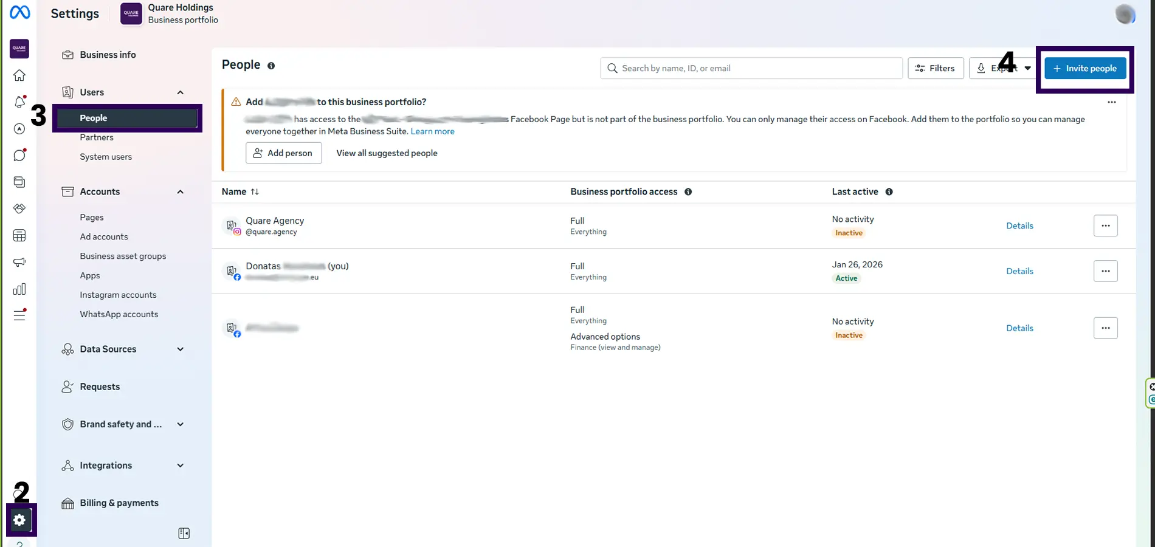Open the handshake monetization icon in rail

19,208
